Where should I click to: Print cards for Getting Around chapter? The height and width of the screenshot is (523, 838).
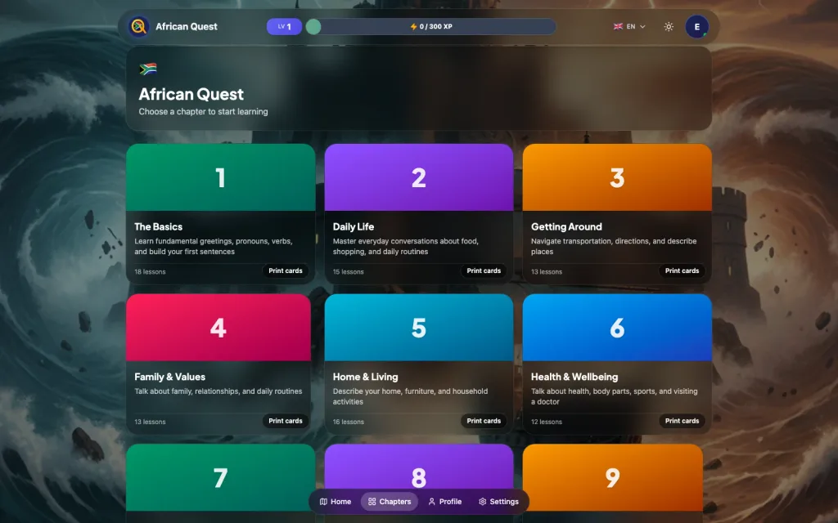[x=682, y=270]
